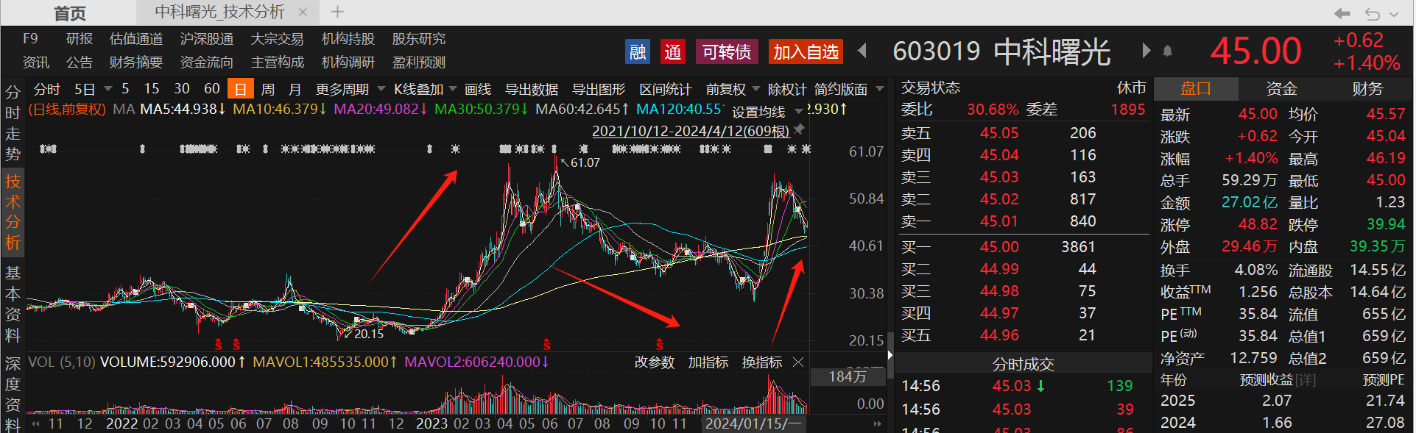Expand the chevron next to return arrow
This screenshot has height=433, width=1416.
(x=1394, y=14)
